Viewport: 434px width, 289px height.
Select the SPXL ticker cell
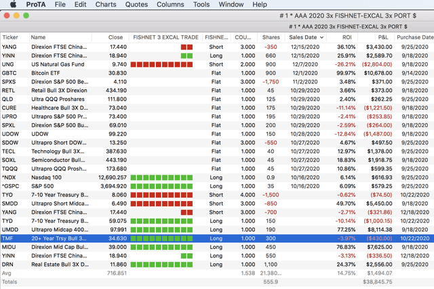(x=9, y=125)
